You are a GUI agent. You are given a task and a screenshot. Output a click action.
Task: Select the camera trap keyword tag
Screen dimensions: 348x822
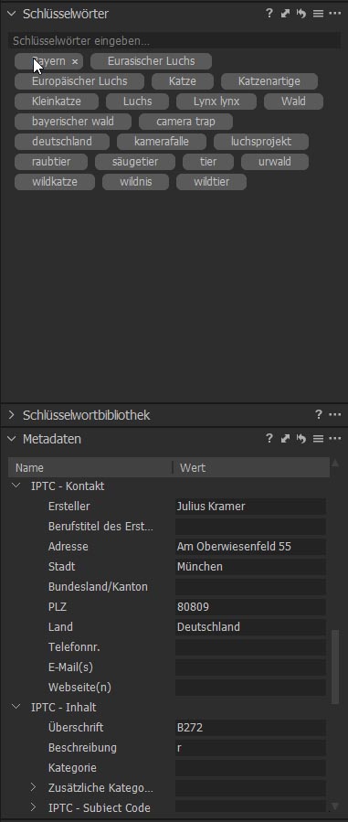(x=185, y=122)
